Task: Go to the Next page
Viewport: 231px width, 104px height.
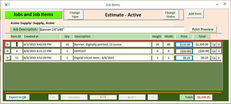Action: point(132,97)
